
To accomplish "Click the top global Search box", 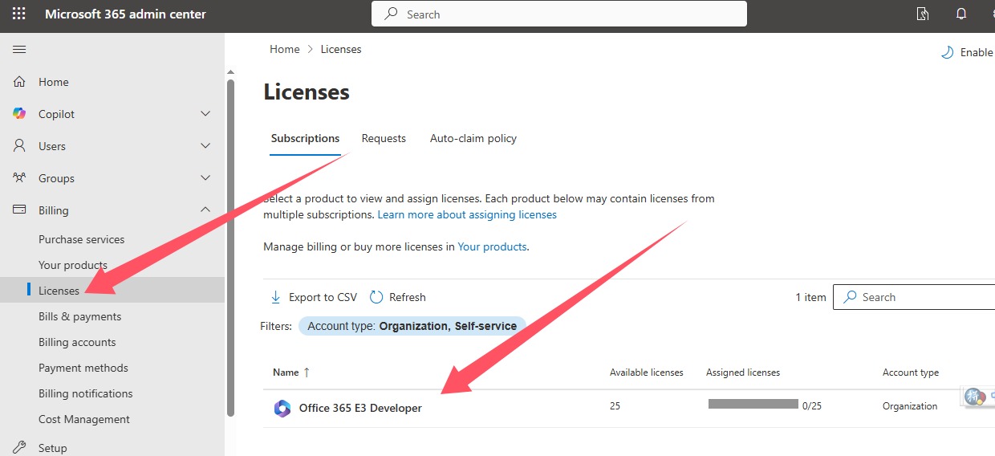I will coord(559,14).
